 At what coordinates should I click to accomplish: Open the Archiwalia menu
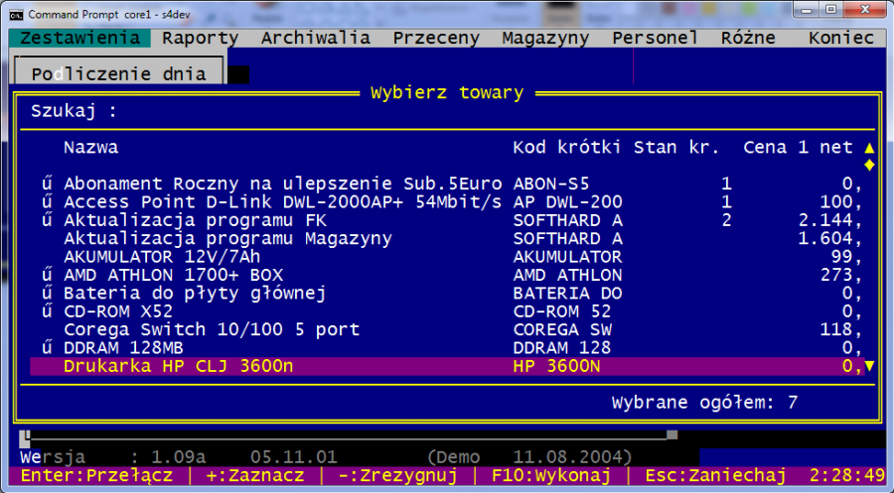pos(315,38)
